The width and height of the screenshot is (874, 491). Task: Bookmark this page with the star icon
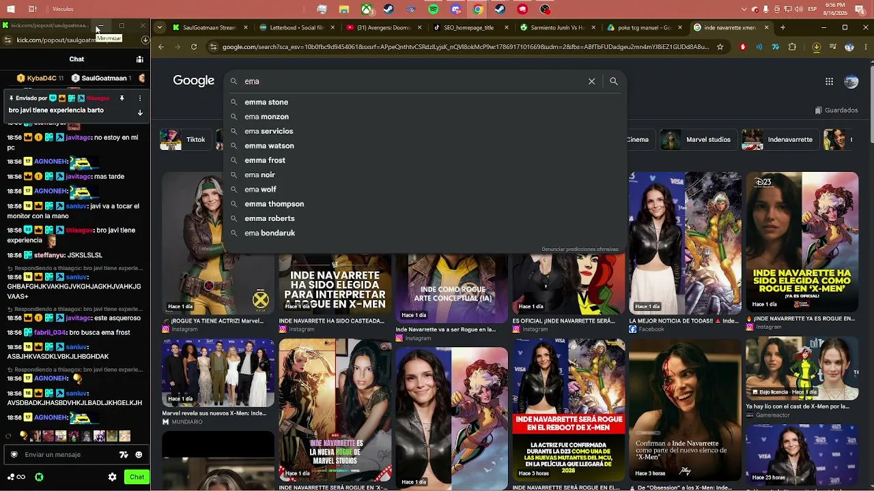(720, 47)
